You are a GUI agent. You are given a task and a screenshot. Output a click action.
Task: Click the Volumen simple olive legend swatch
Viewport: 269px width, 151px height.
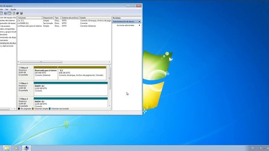tap(33, 109)
